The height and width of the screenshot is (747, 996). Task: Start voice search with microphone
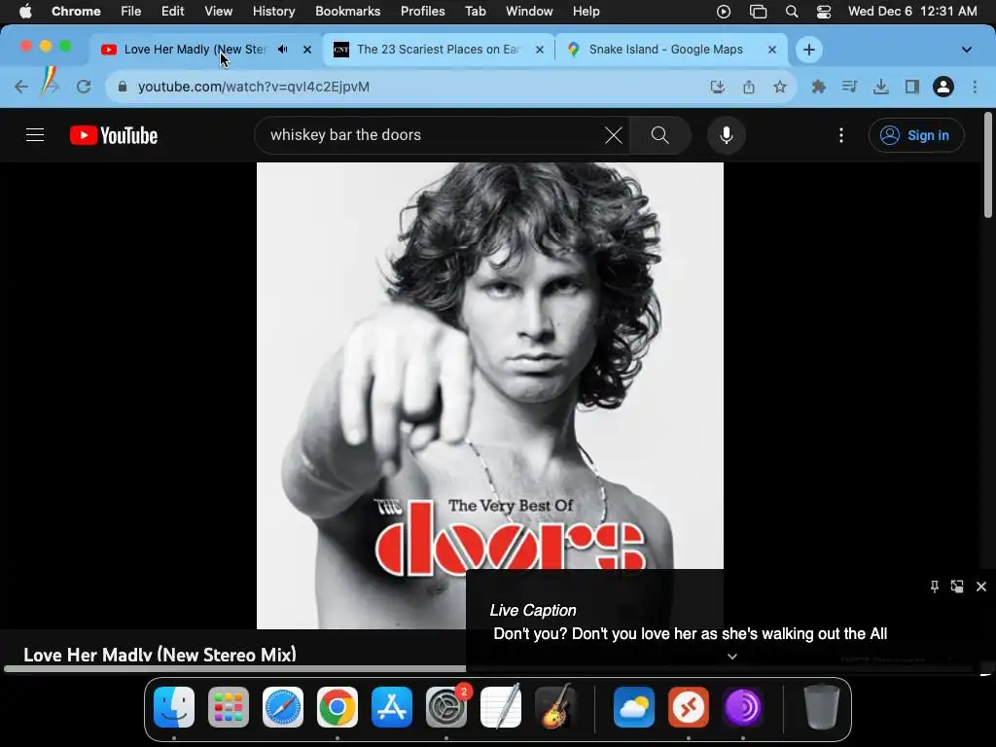pos(726,135)
